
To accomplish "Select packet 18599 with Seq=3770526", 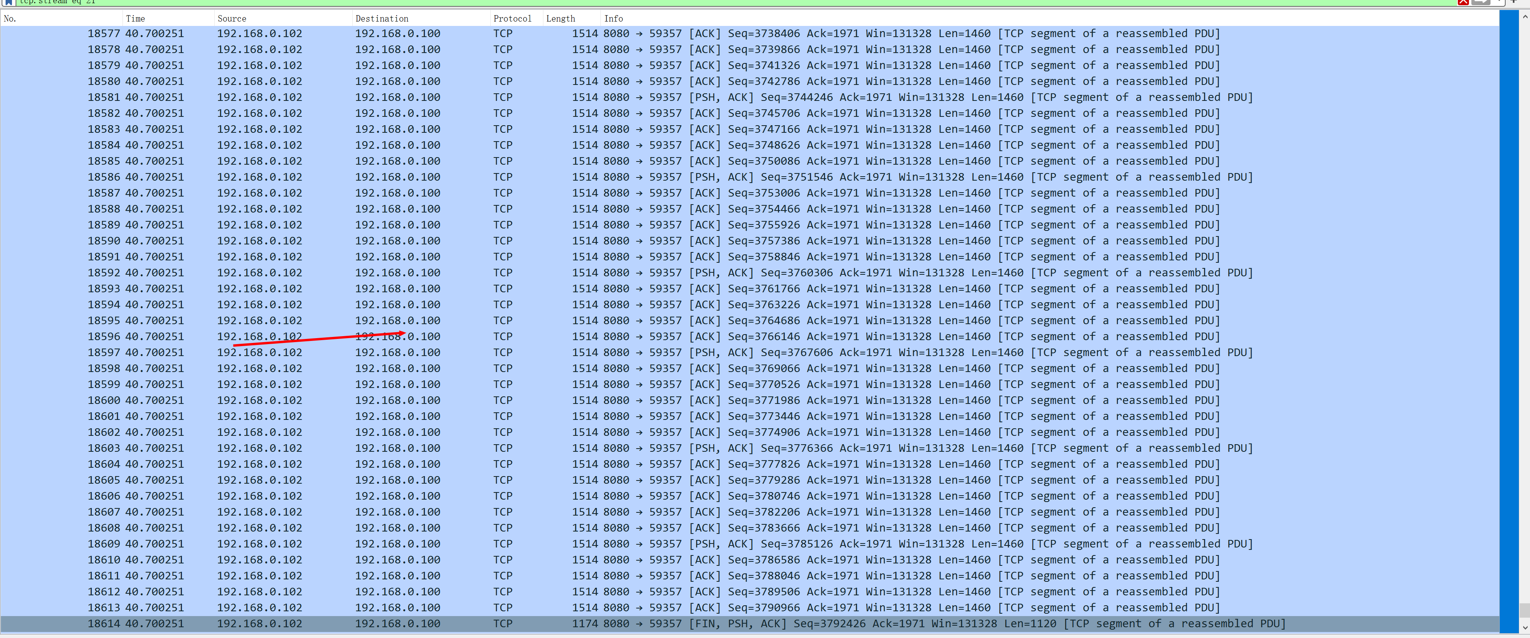I will 750,384.
